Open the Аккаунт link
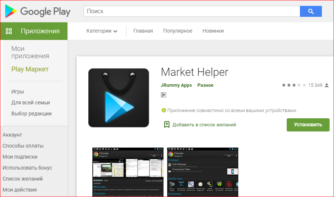 (12, 135)
